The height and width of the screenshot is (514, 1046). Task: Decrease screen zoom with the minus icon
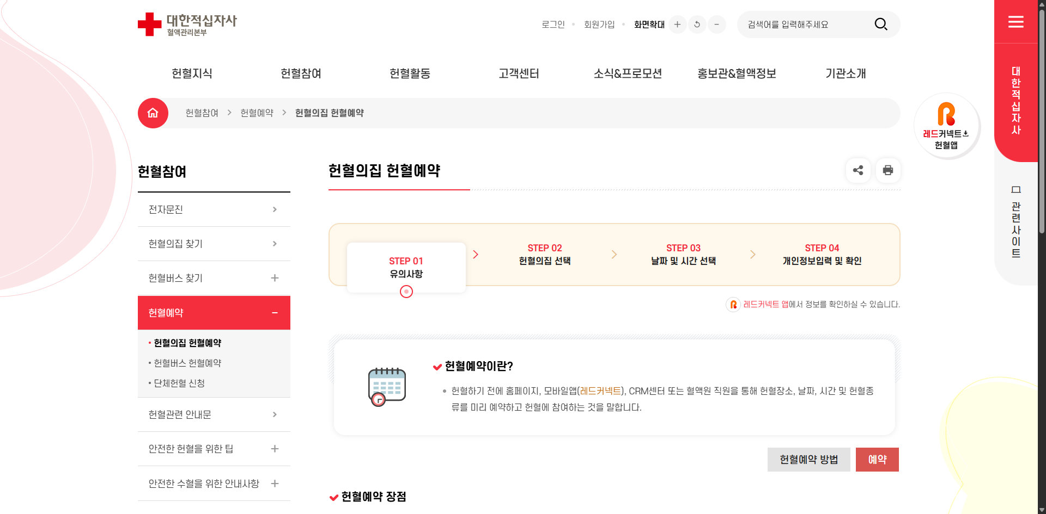point(717,24)
